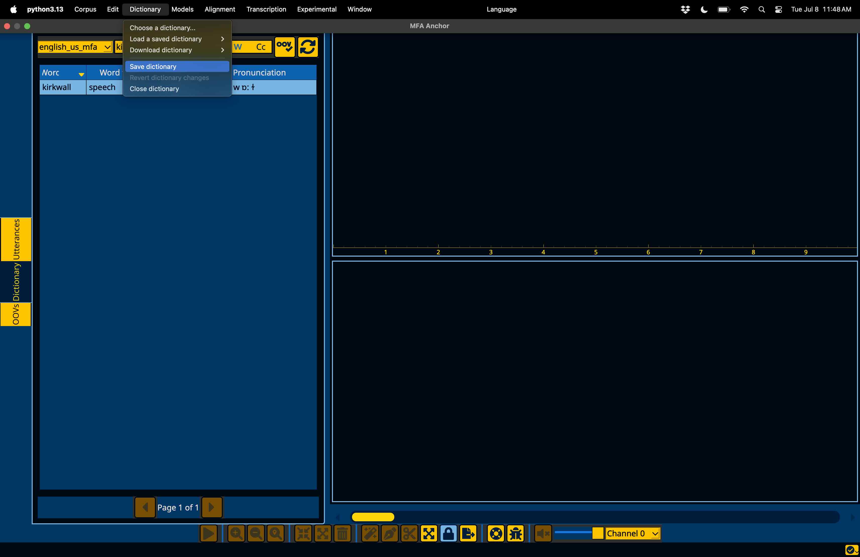This screenshot has width=860, height=557.
Task: Open the Corpus menu
Action: [85, 9]
